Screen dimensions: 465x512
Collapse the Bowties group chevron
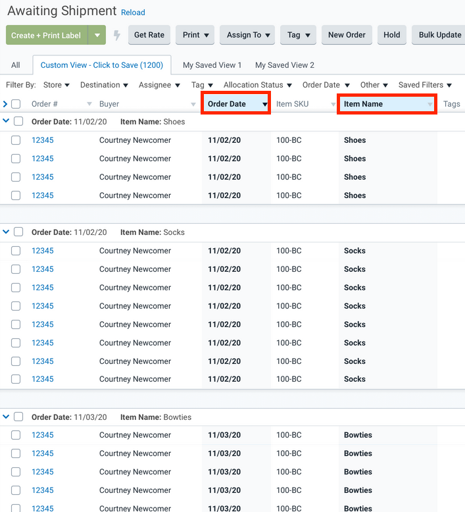click(6, 417)
